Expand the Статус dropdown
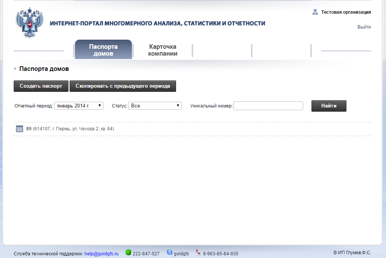Image resolution: width=386 pixels, height=258 pixels. click(x=155, y=106)
